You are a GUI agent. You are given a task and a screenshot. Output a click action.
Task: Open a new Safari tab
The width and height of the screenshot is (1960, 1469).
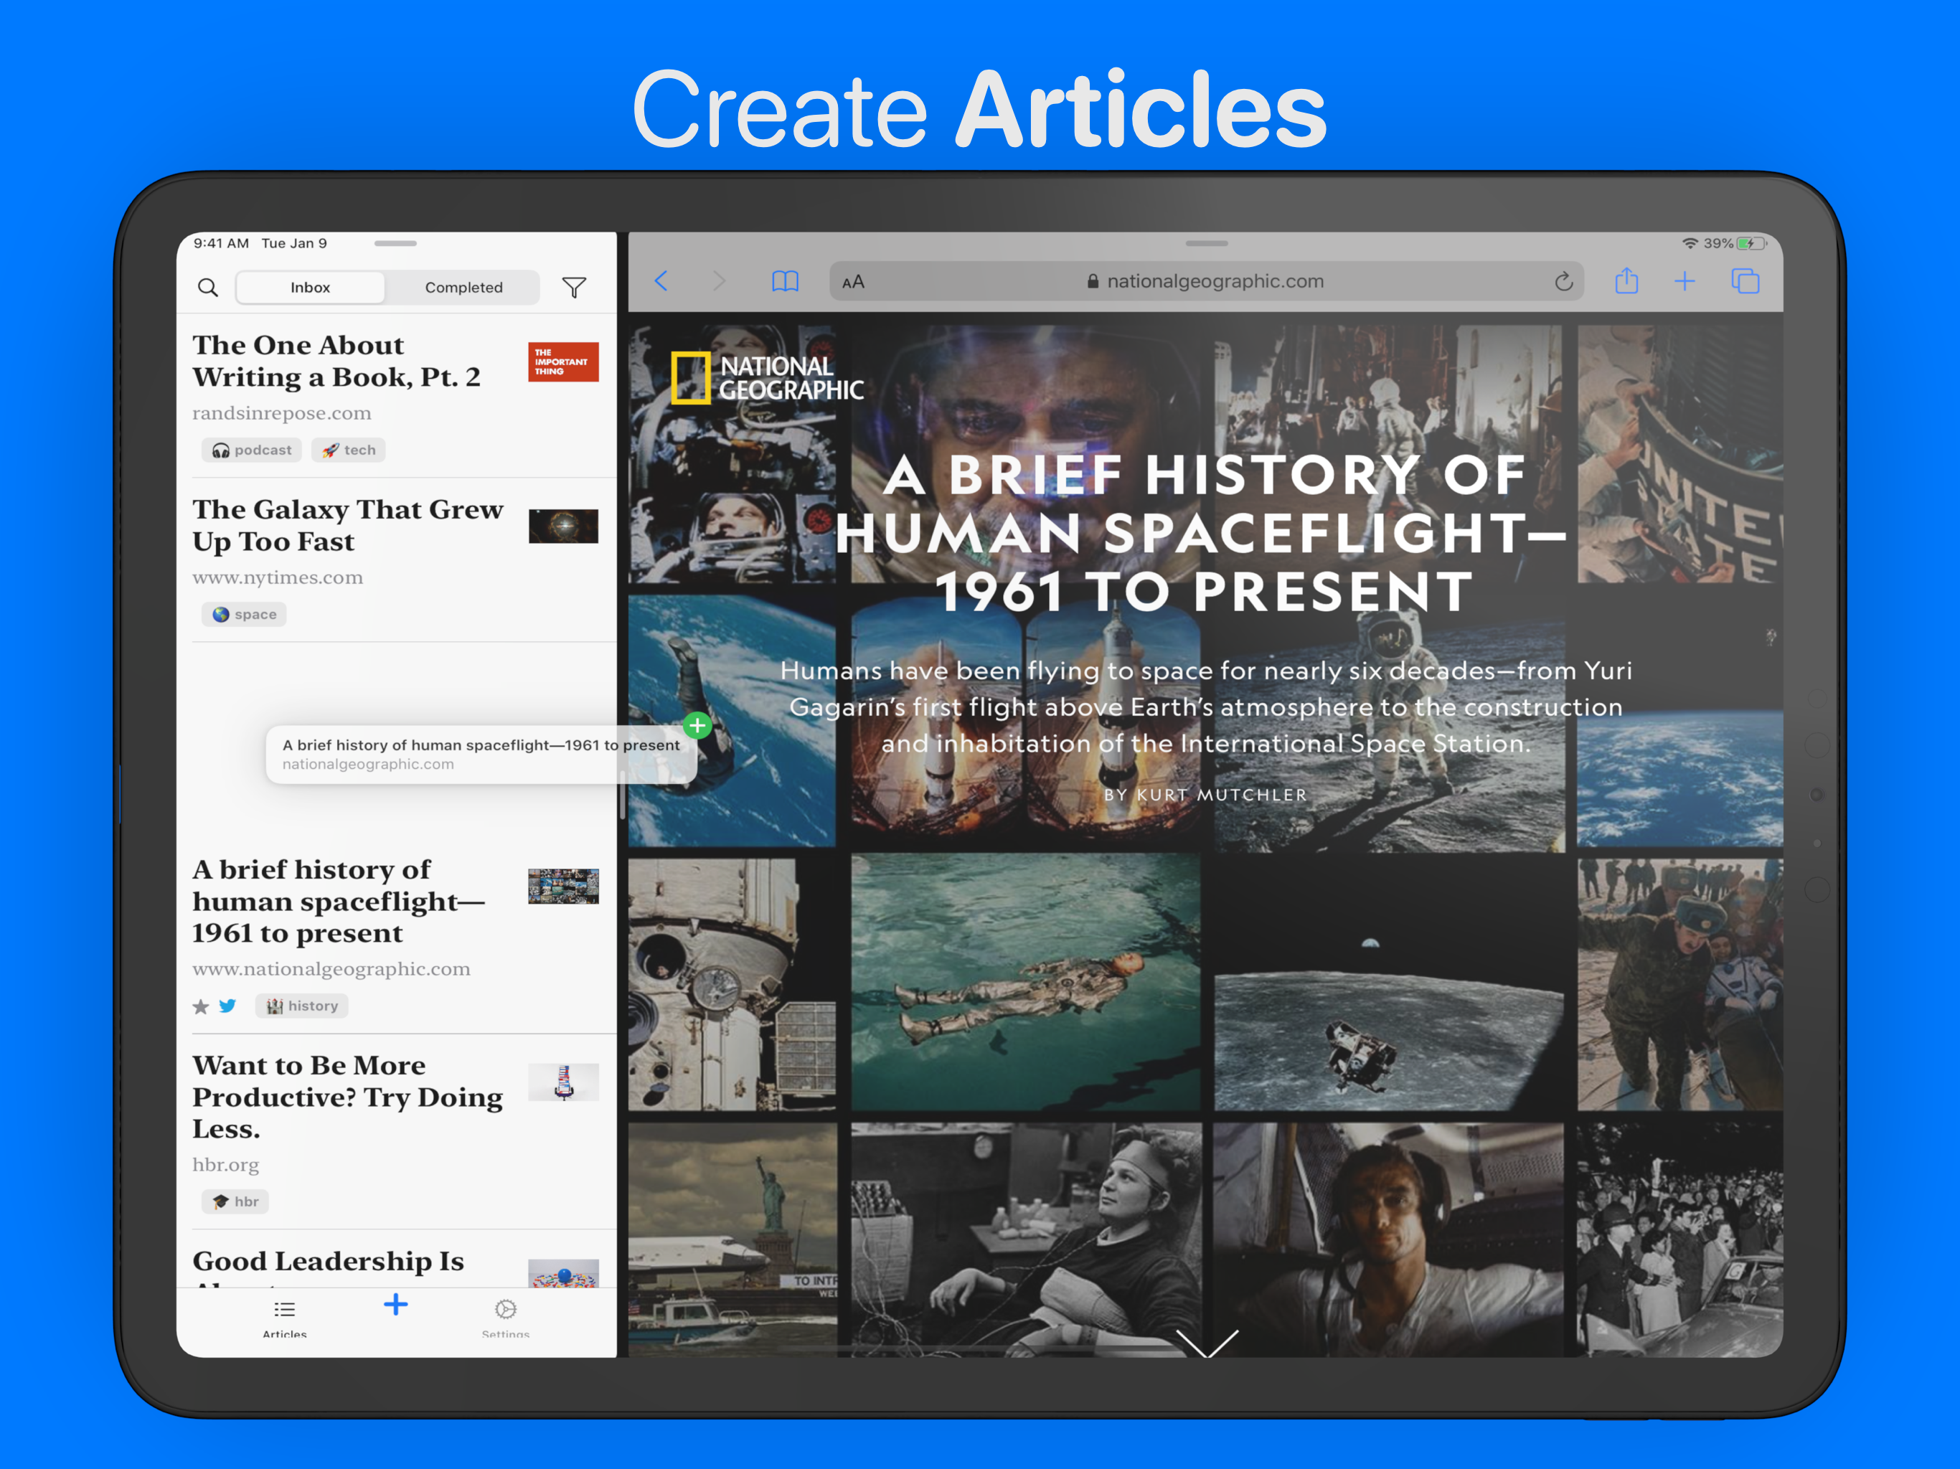click(1685, 281)
